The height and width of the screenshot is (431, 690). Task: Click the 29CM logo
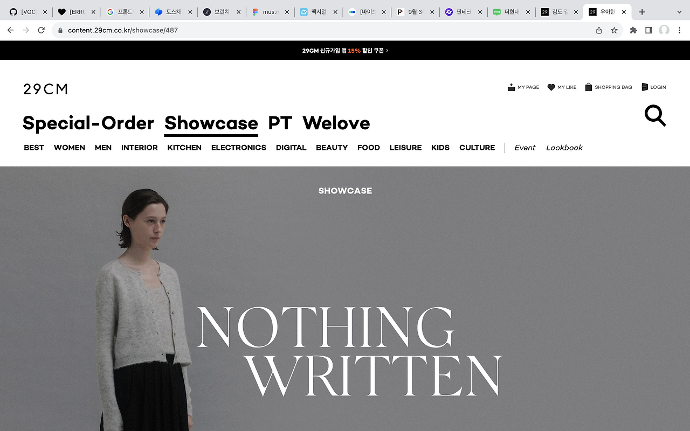46,89
